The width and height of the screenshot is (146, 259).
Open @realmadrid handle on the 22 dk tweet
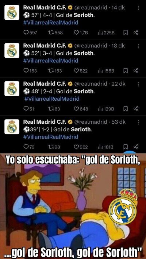[x=91, y=84]
